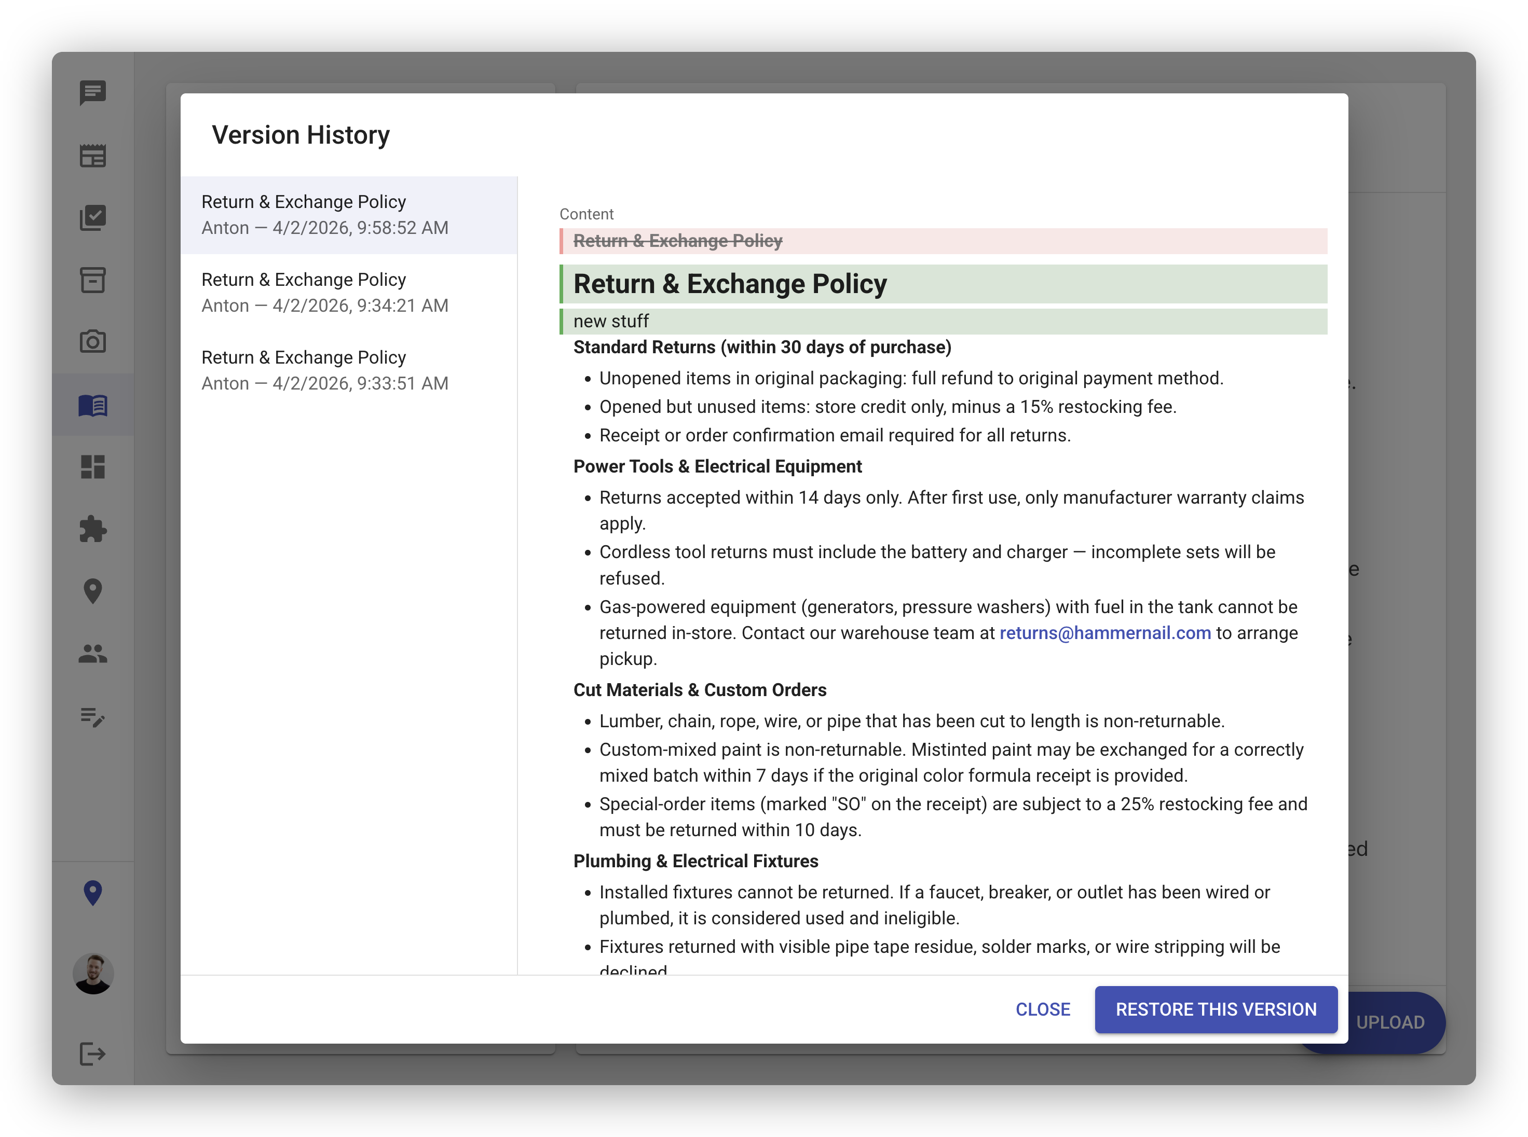Open the chat messages panel

point(93,93)
